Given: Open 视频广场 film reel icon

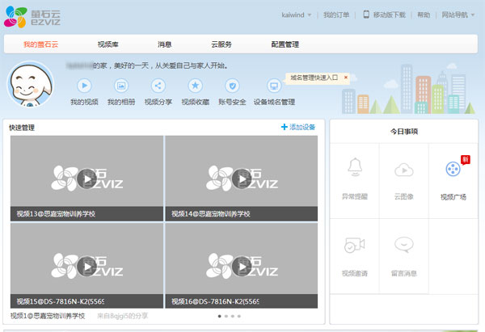Looking at the screenshot, I should click(x=453, y=170).
